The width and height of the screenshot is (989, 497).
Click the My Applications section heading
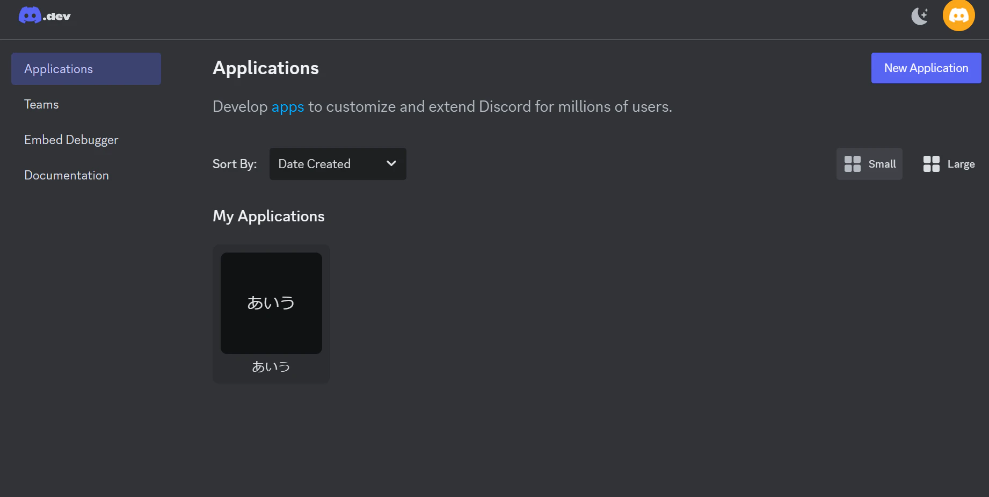(x=268, y=216)
